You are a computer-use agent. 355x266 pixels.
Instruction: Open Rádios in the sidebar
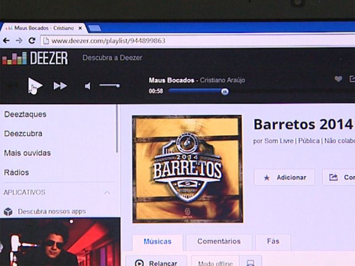pyautogui.click(x=16, y=172)
